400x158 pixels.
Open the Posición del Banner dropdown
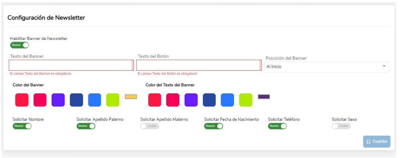(326, 67)
